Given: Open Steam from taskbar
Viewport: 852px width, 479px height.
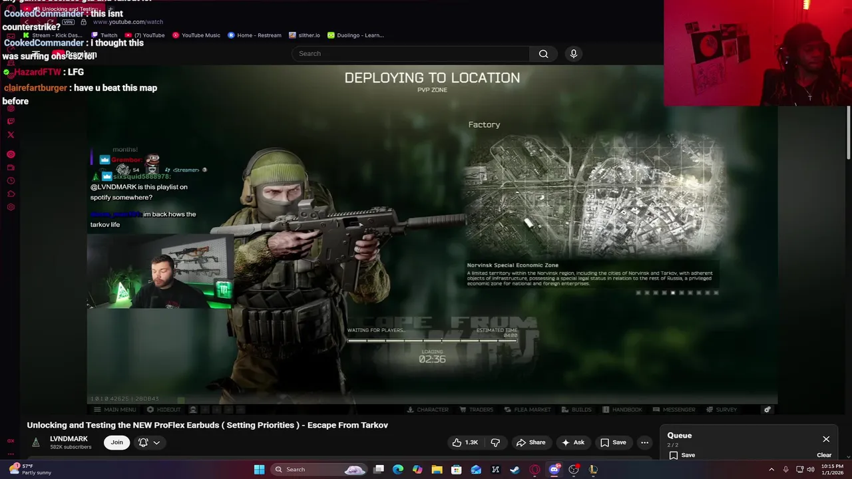Looking at the screenshot, I should pyautogui.click(x=515, y=469).
